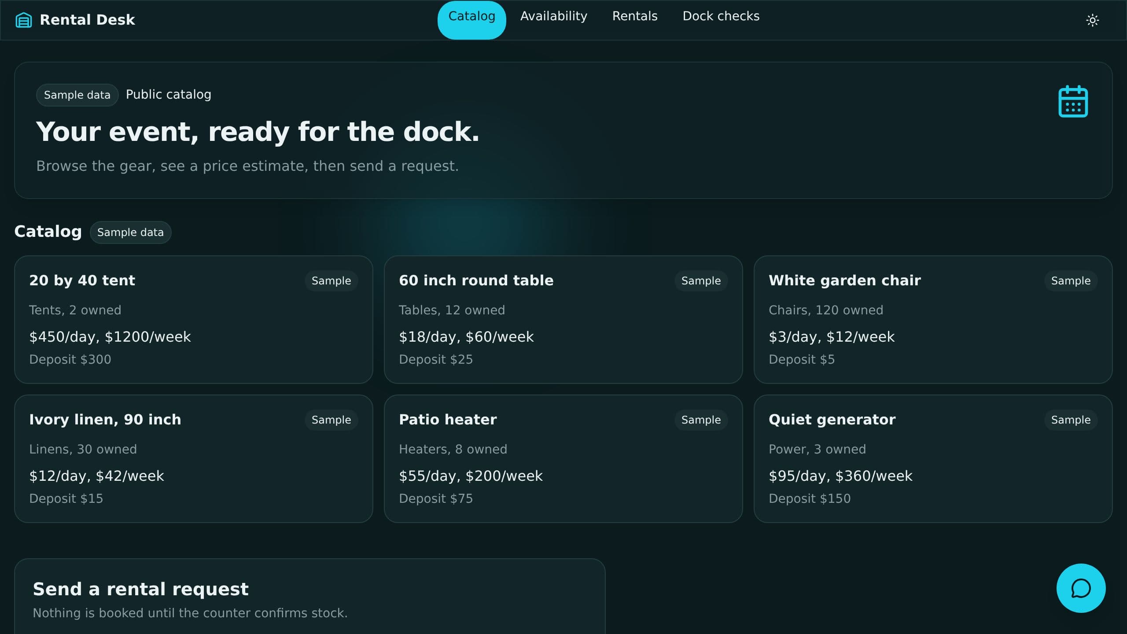The image size is (1127, 634).
Task: Switch to the Catalog tab
Action: (471, 20)
